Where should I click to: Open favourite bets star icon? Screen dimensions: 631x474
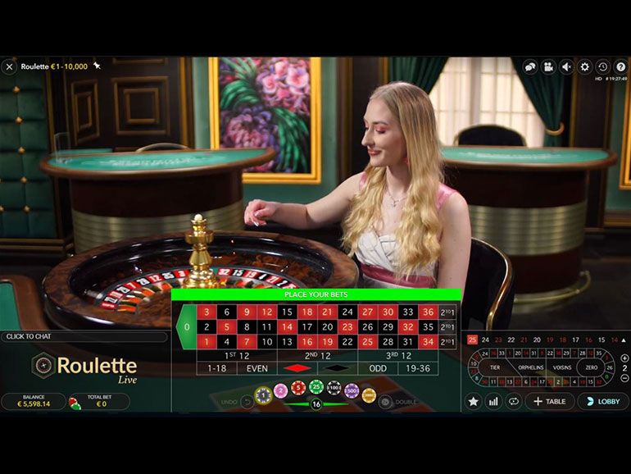click(474, 401)
